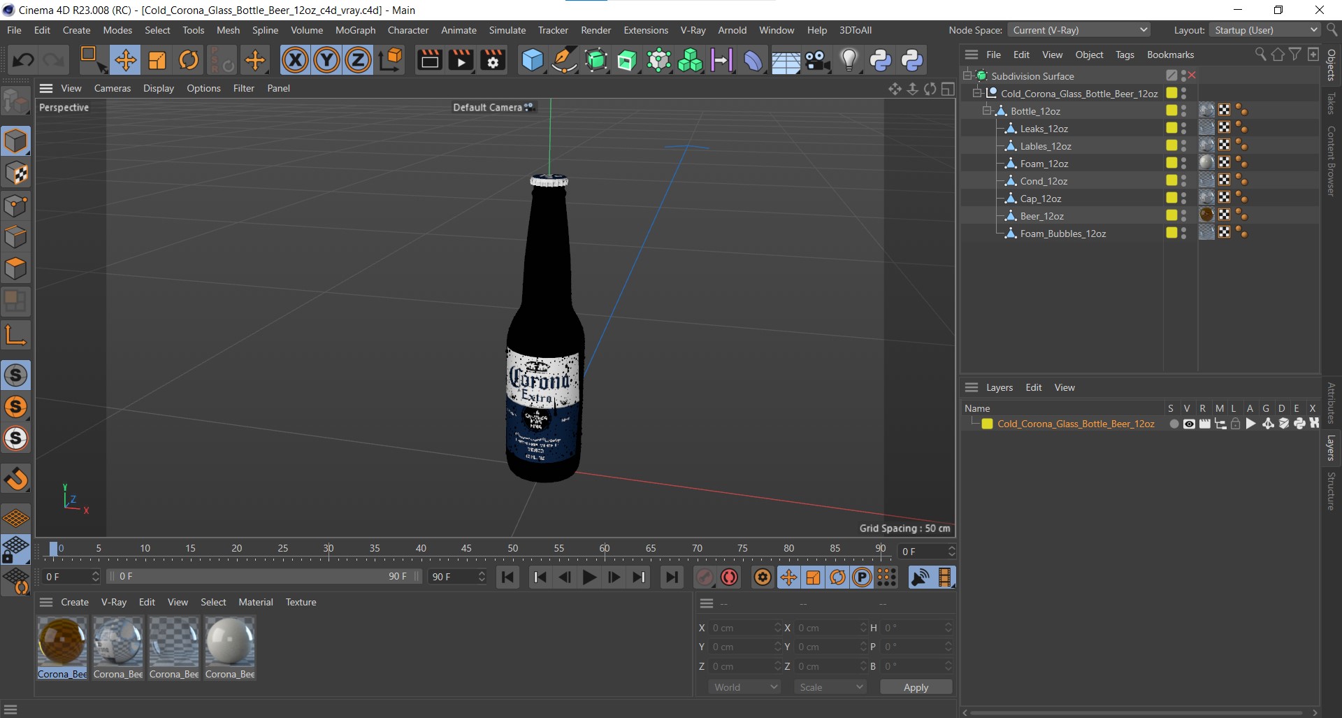The image size is (1342, 718).
Task: Open Edit Render Settings icon
Action: click(493, 60)
